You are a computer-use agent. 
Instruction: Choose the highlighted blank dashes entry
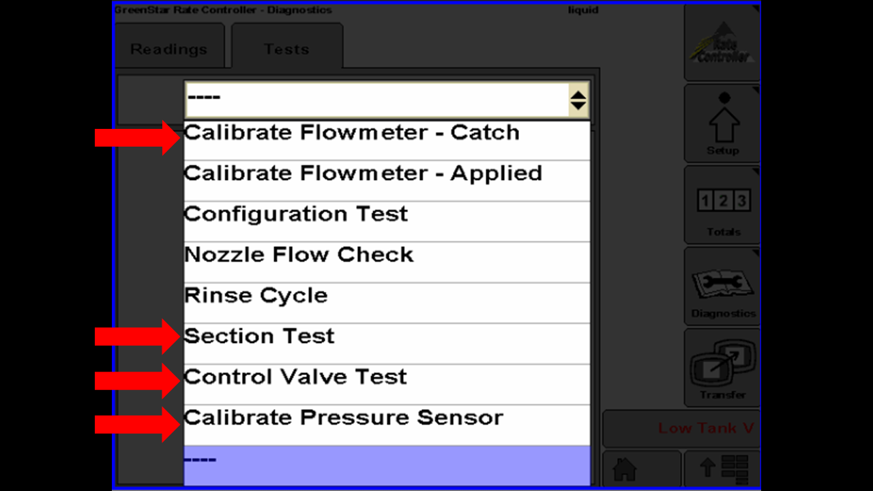[x=387, y=466]
